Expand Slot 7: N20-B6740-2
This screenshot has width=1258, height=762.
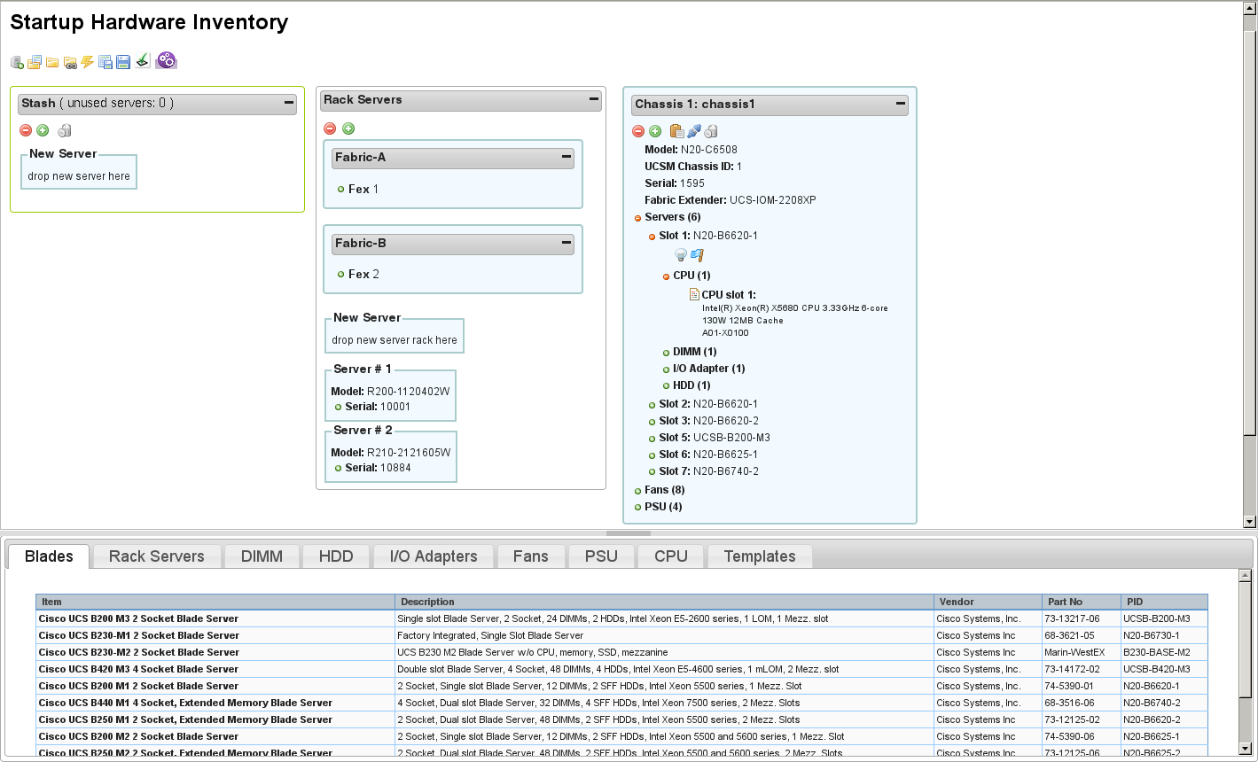pos(652,472)
